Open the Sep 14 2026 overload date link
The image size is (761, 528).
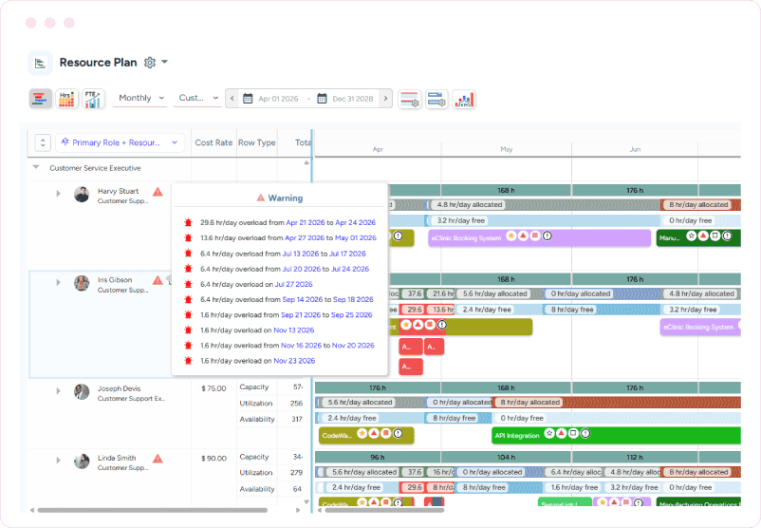[x=303, y=300]
